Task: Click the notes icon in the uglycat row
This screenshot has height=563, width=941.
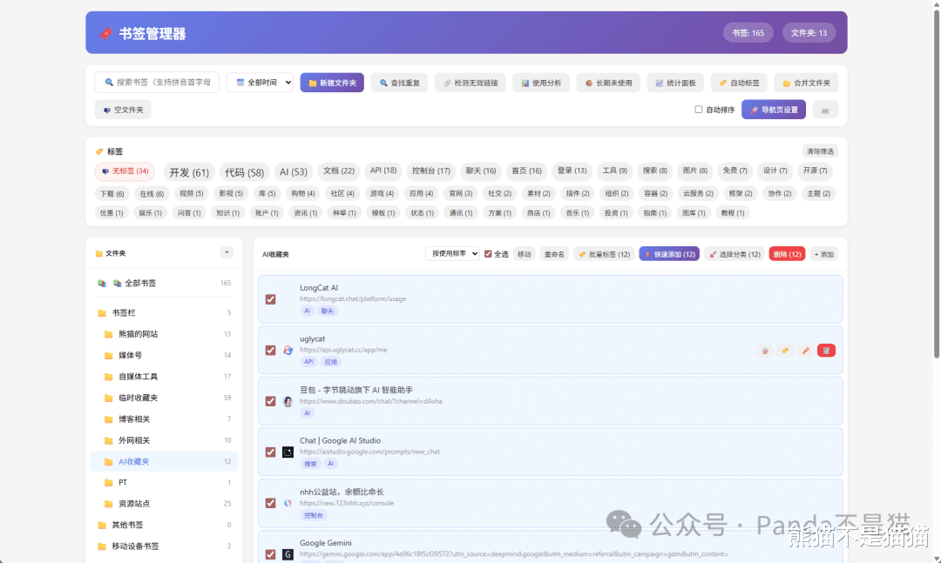Action: 765,351
